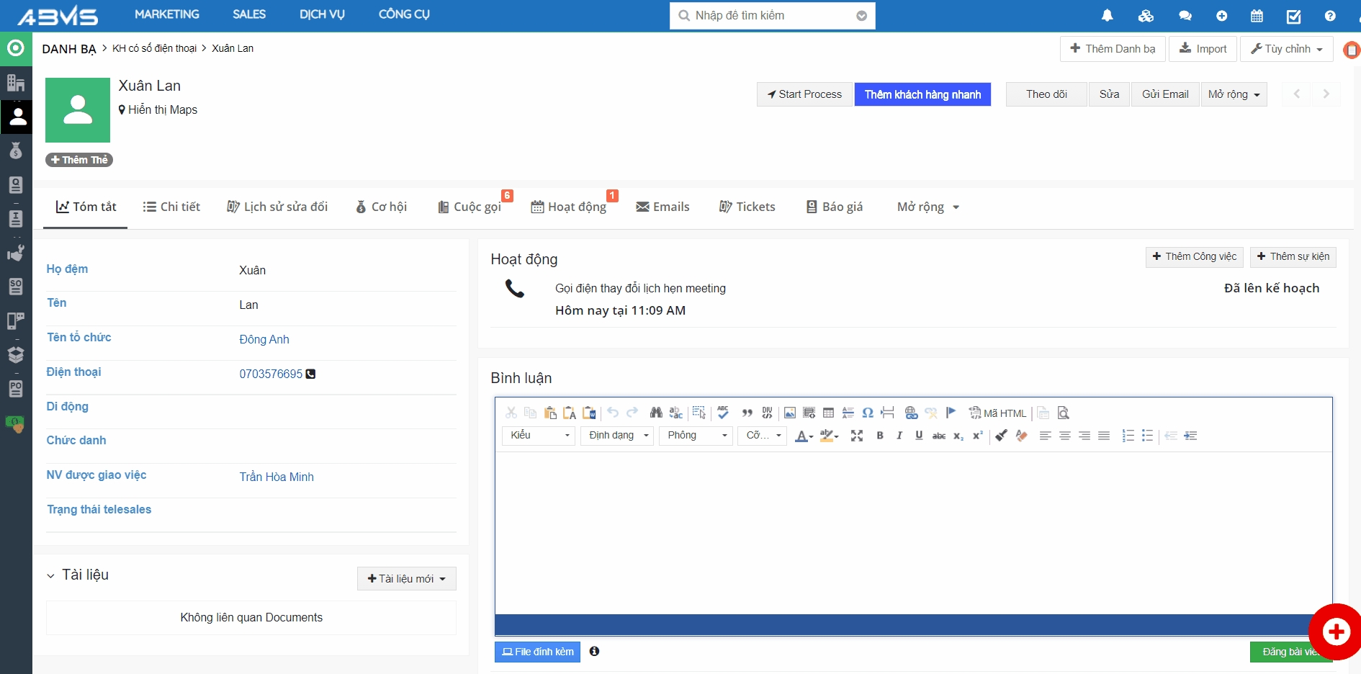Open the Đông Anh organization link
The image size is (1361, 674).
264,339
